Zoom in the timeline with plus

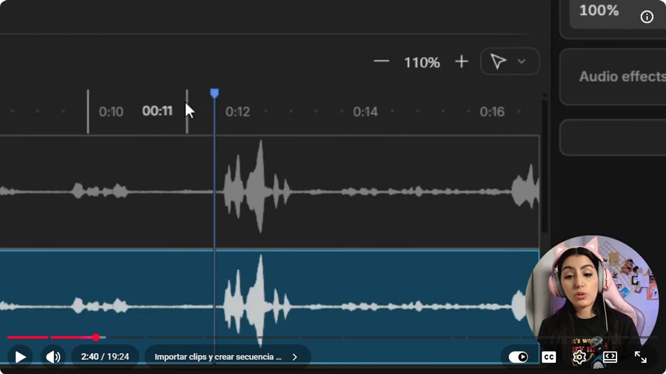(462, 62)
